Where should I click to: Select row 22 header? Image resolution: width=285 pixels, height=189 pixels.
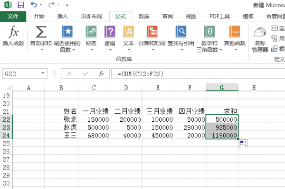pos(6,119)
